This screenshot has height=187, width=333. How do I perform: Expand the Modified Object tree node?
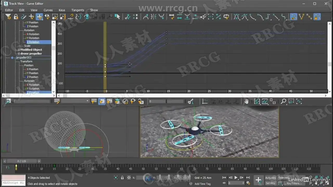[19, 50]
